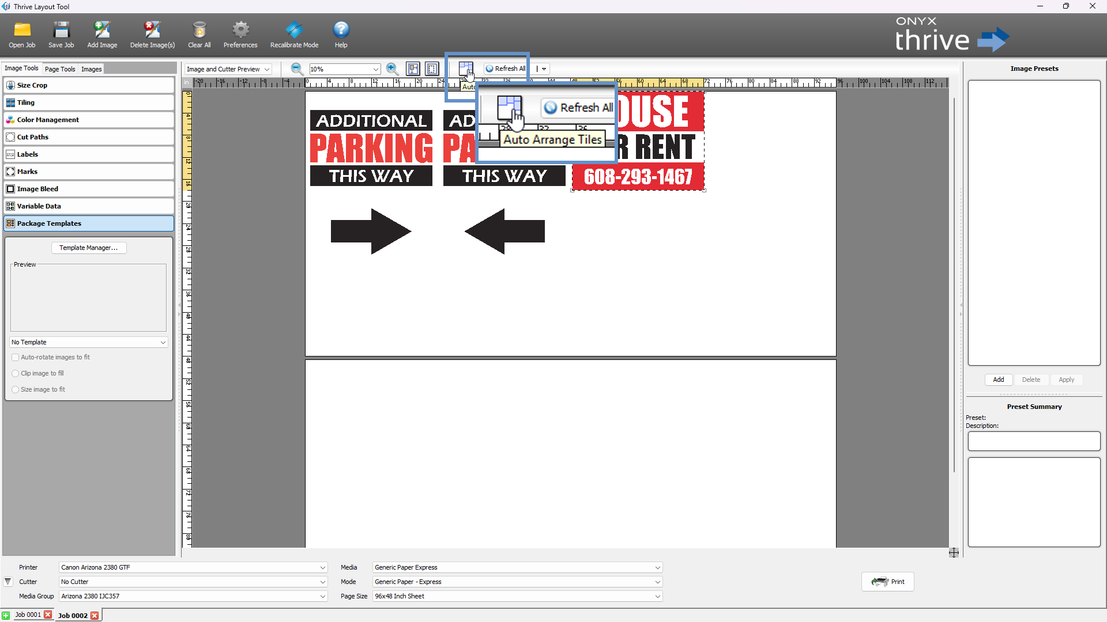Open the Image and Cutter Preview dropdown
The height and width of the screenshot is (622, 1107).
[228, 69]
